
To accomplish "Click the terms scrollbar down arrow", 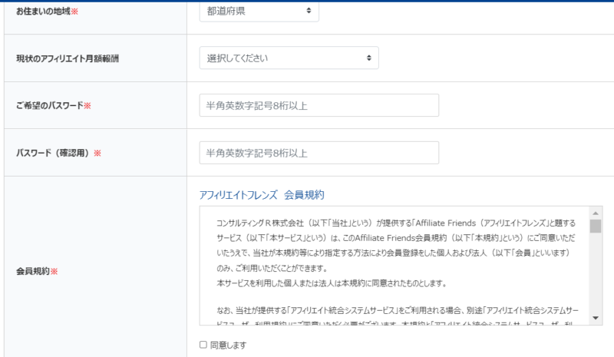I will click(x=596, y=318).
